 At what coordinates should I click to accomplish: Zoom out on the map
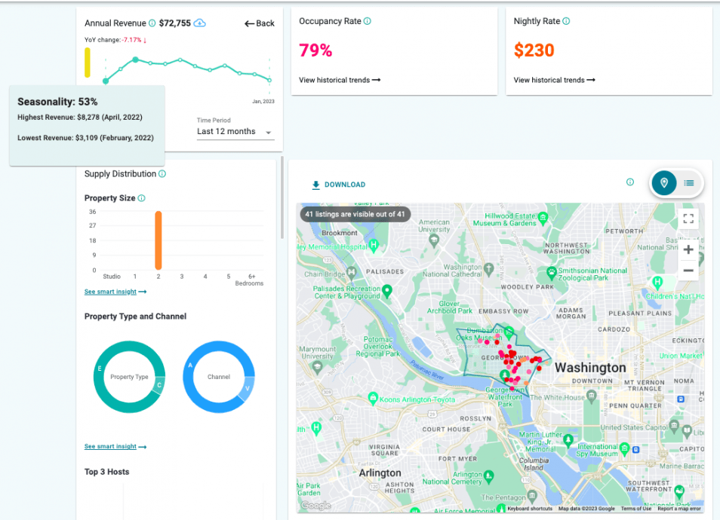pos(688,268)
